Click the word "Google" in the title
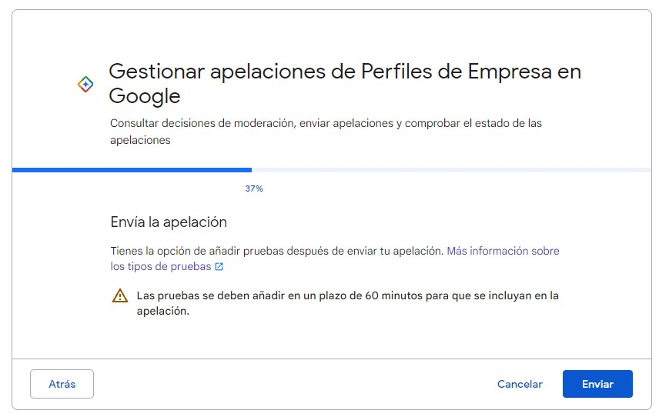 pyautogui.click(x=144, y=96)
